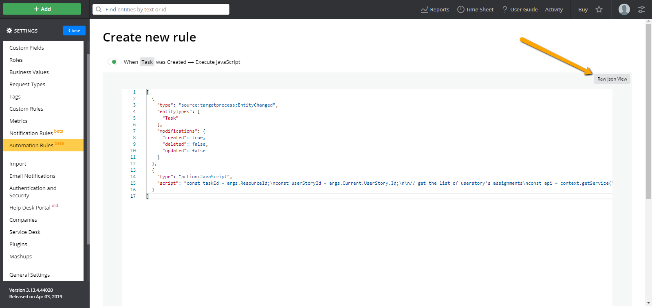The image size is (652, 308).
Task: Focus the Find entities search field
Action: click(x=161, y=9)
